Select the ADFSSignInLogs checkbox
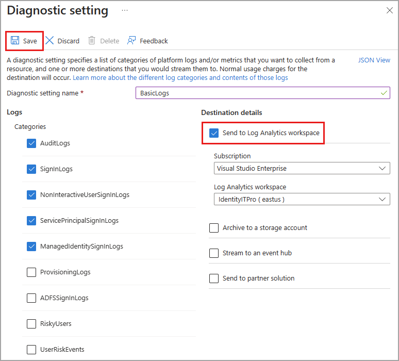 (31, 298)
